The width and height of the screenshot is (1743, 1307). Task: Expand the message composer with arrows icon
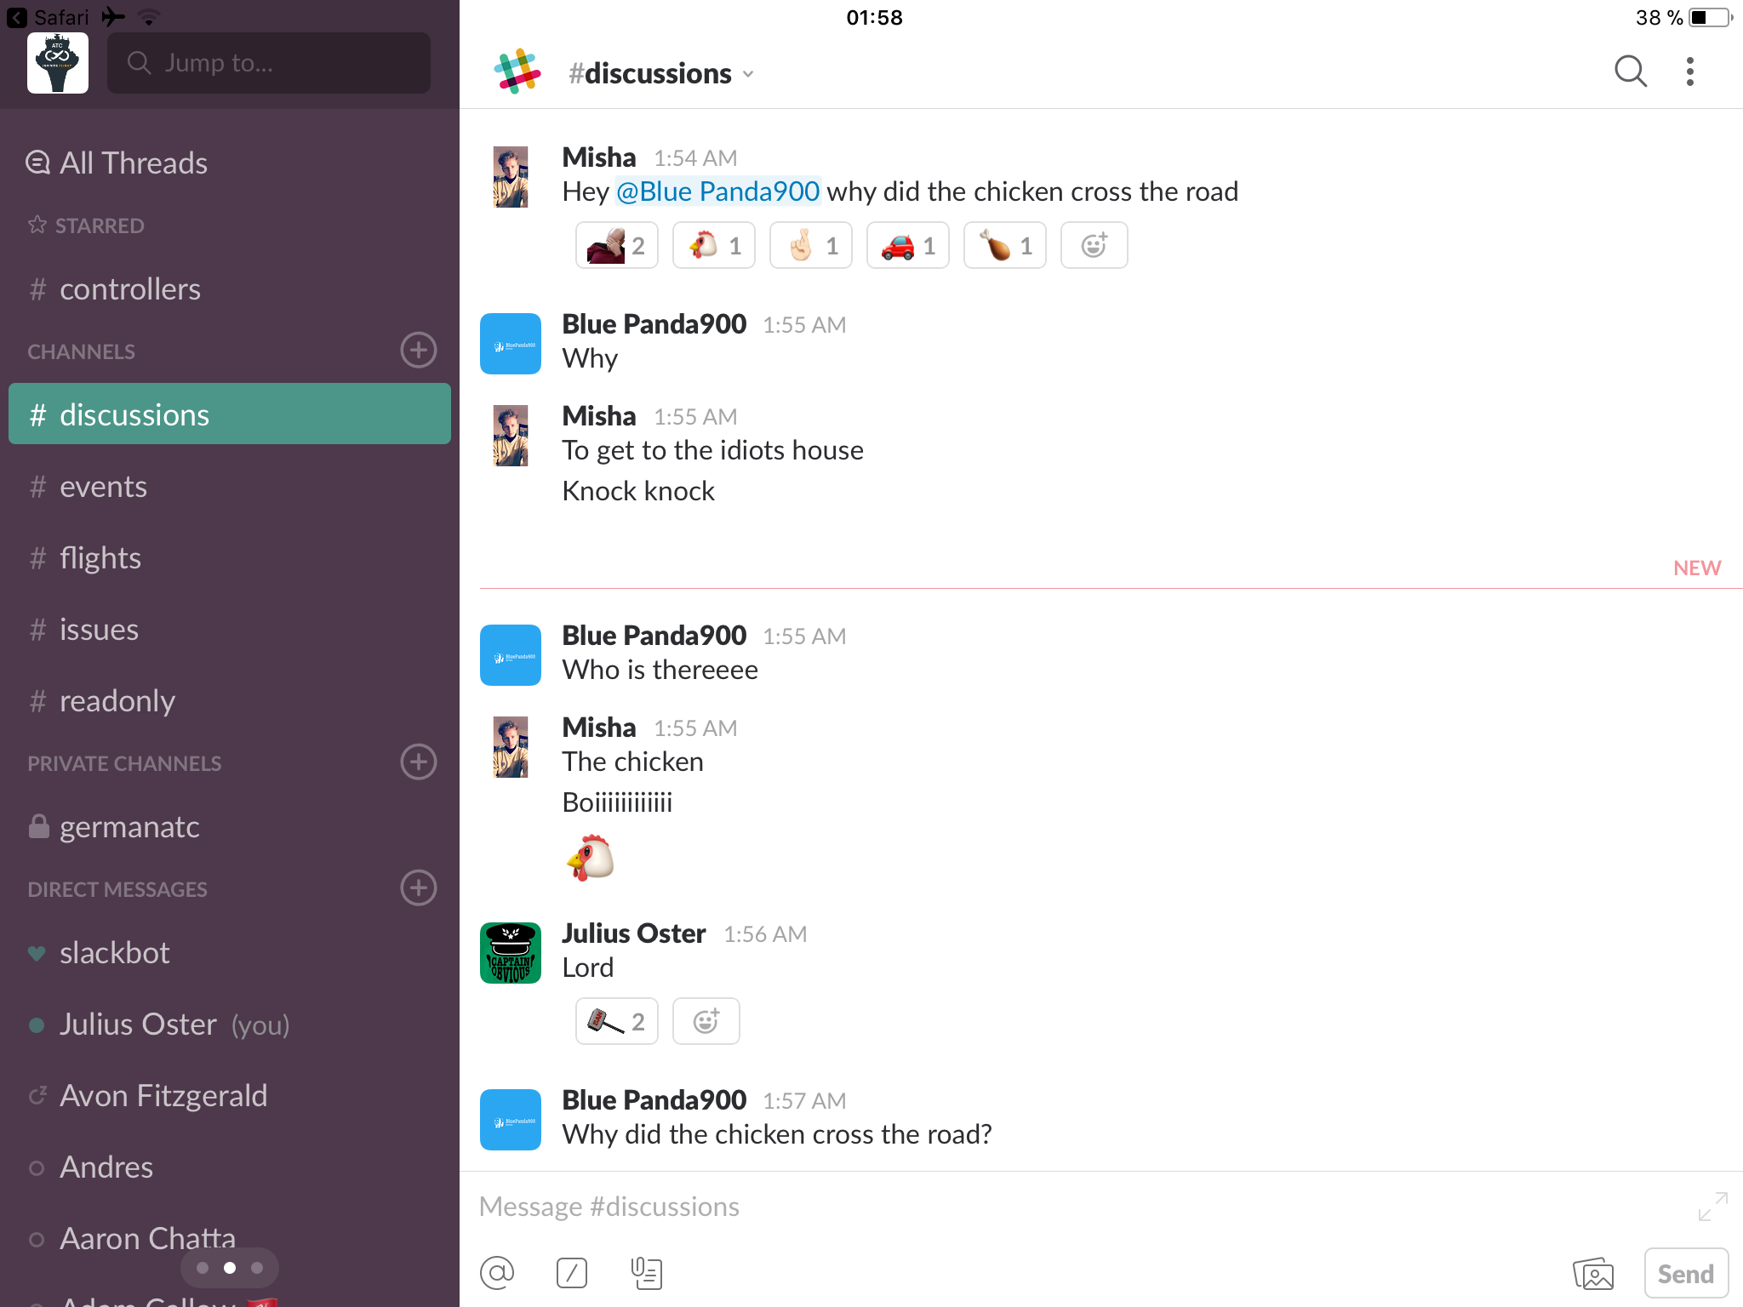1712,1207
